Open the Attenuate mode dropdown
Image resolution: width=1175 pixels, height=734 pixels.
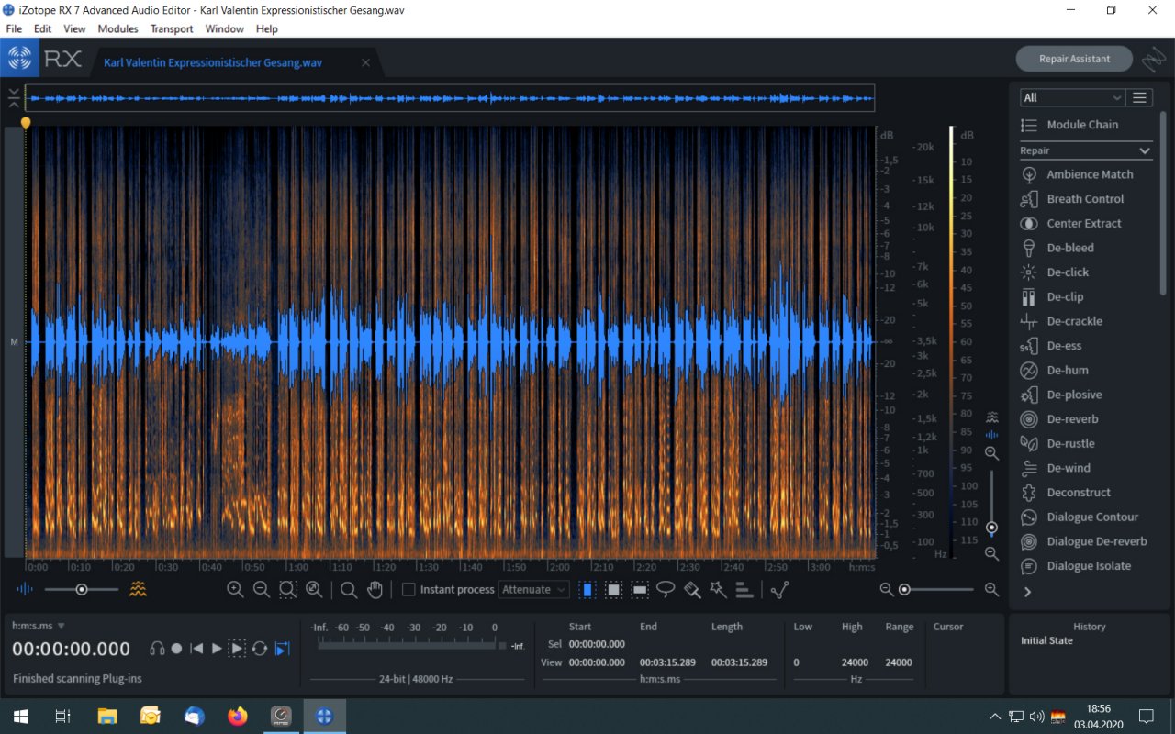(534, 590)
